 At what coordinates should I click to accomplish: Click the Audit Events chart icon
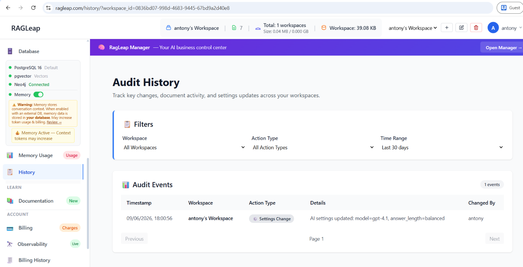126,185
